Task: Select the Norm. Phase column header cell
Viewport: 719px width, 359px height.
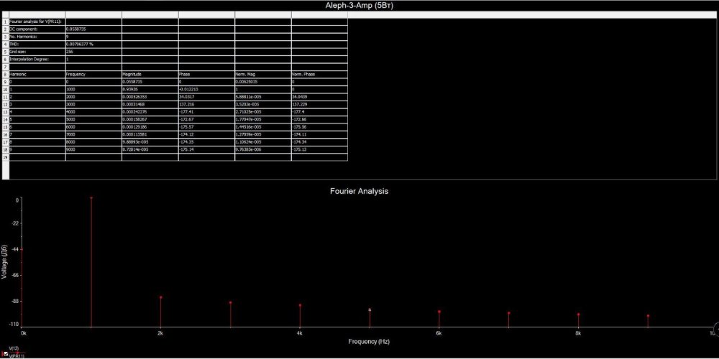Action: 319,74
